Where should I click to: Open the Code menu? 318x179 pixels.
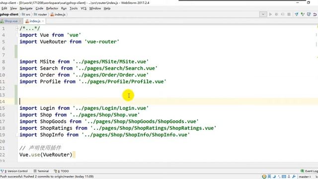(x=39, y=8)
